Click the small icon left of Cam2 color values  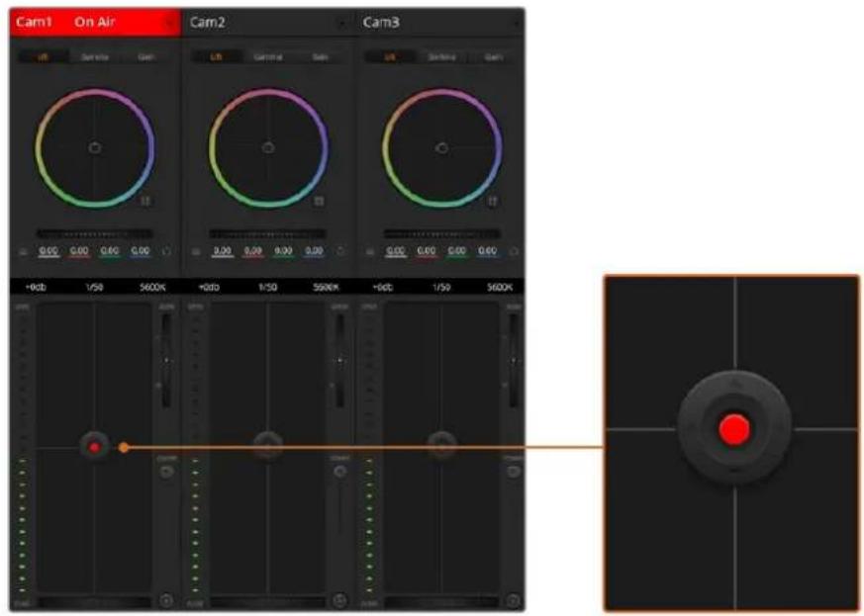point(196,251)
